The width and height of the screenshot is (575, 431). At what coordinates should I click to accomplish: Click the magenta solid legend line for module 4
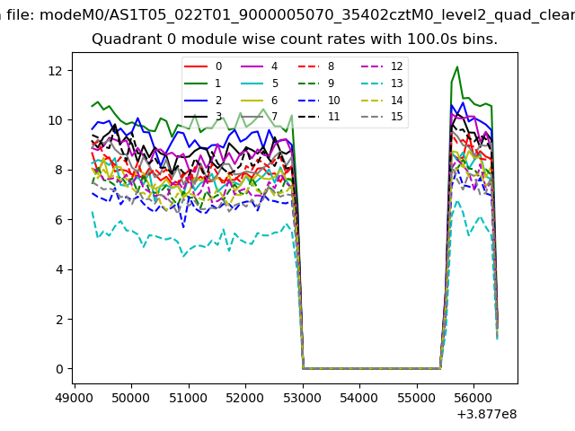coord(251,66)
